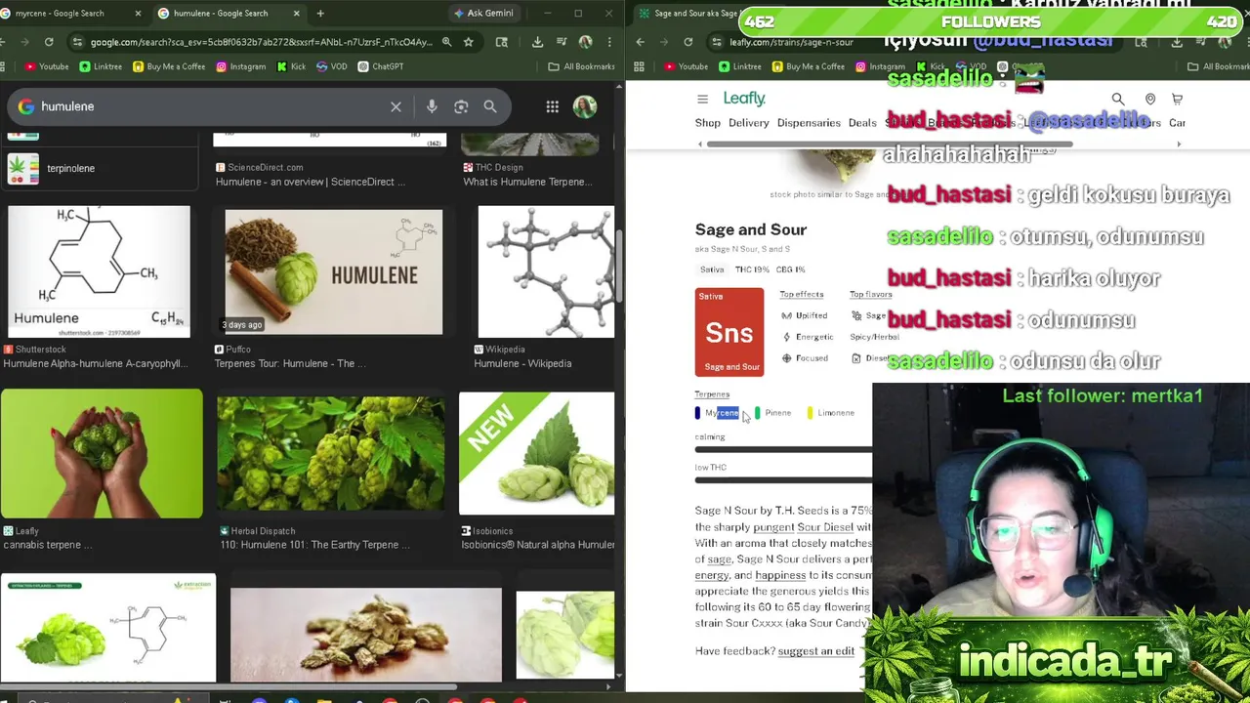1250x703 pixels.
Task: Open 'Humulene - an overview | ScienceDirect' link
Action: pos(310,182)
